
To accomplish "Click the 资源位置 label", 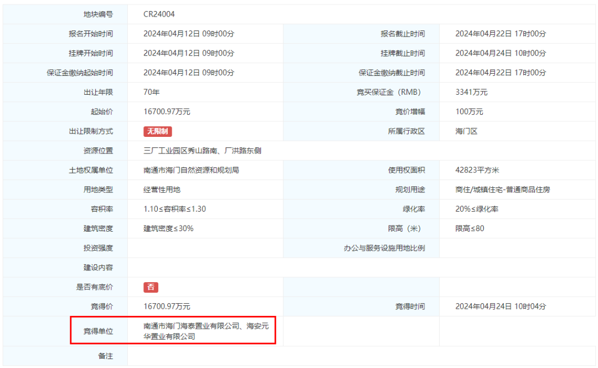I will 98,150.
